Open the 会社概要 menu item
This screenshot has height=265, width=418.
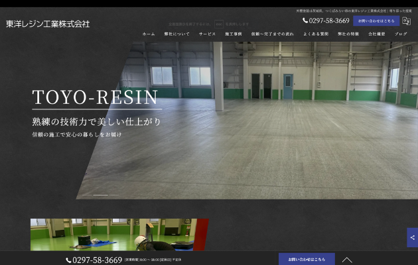coord(377,34)
